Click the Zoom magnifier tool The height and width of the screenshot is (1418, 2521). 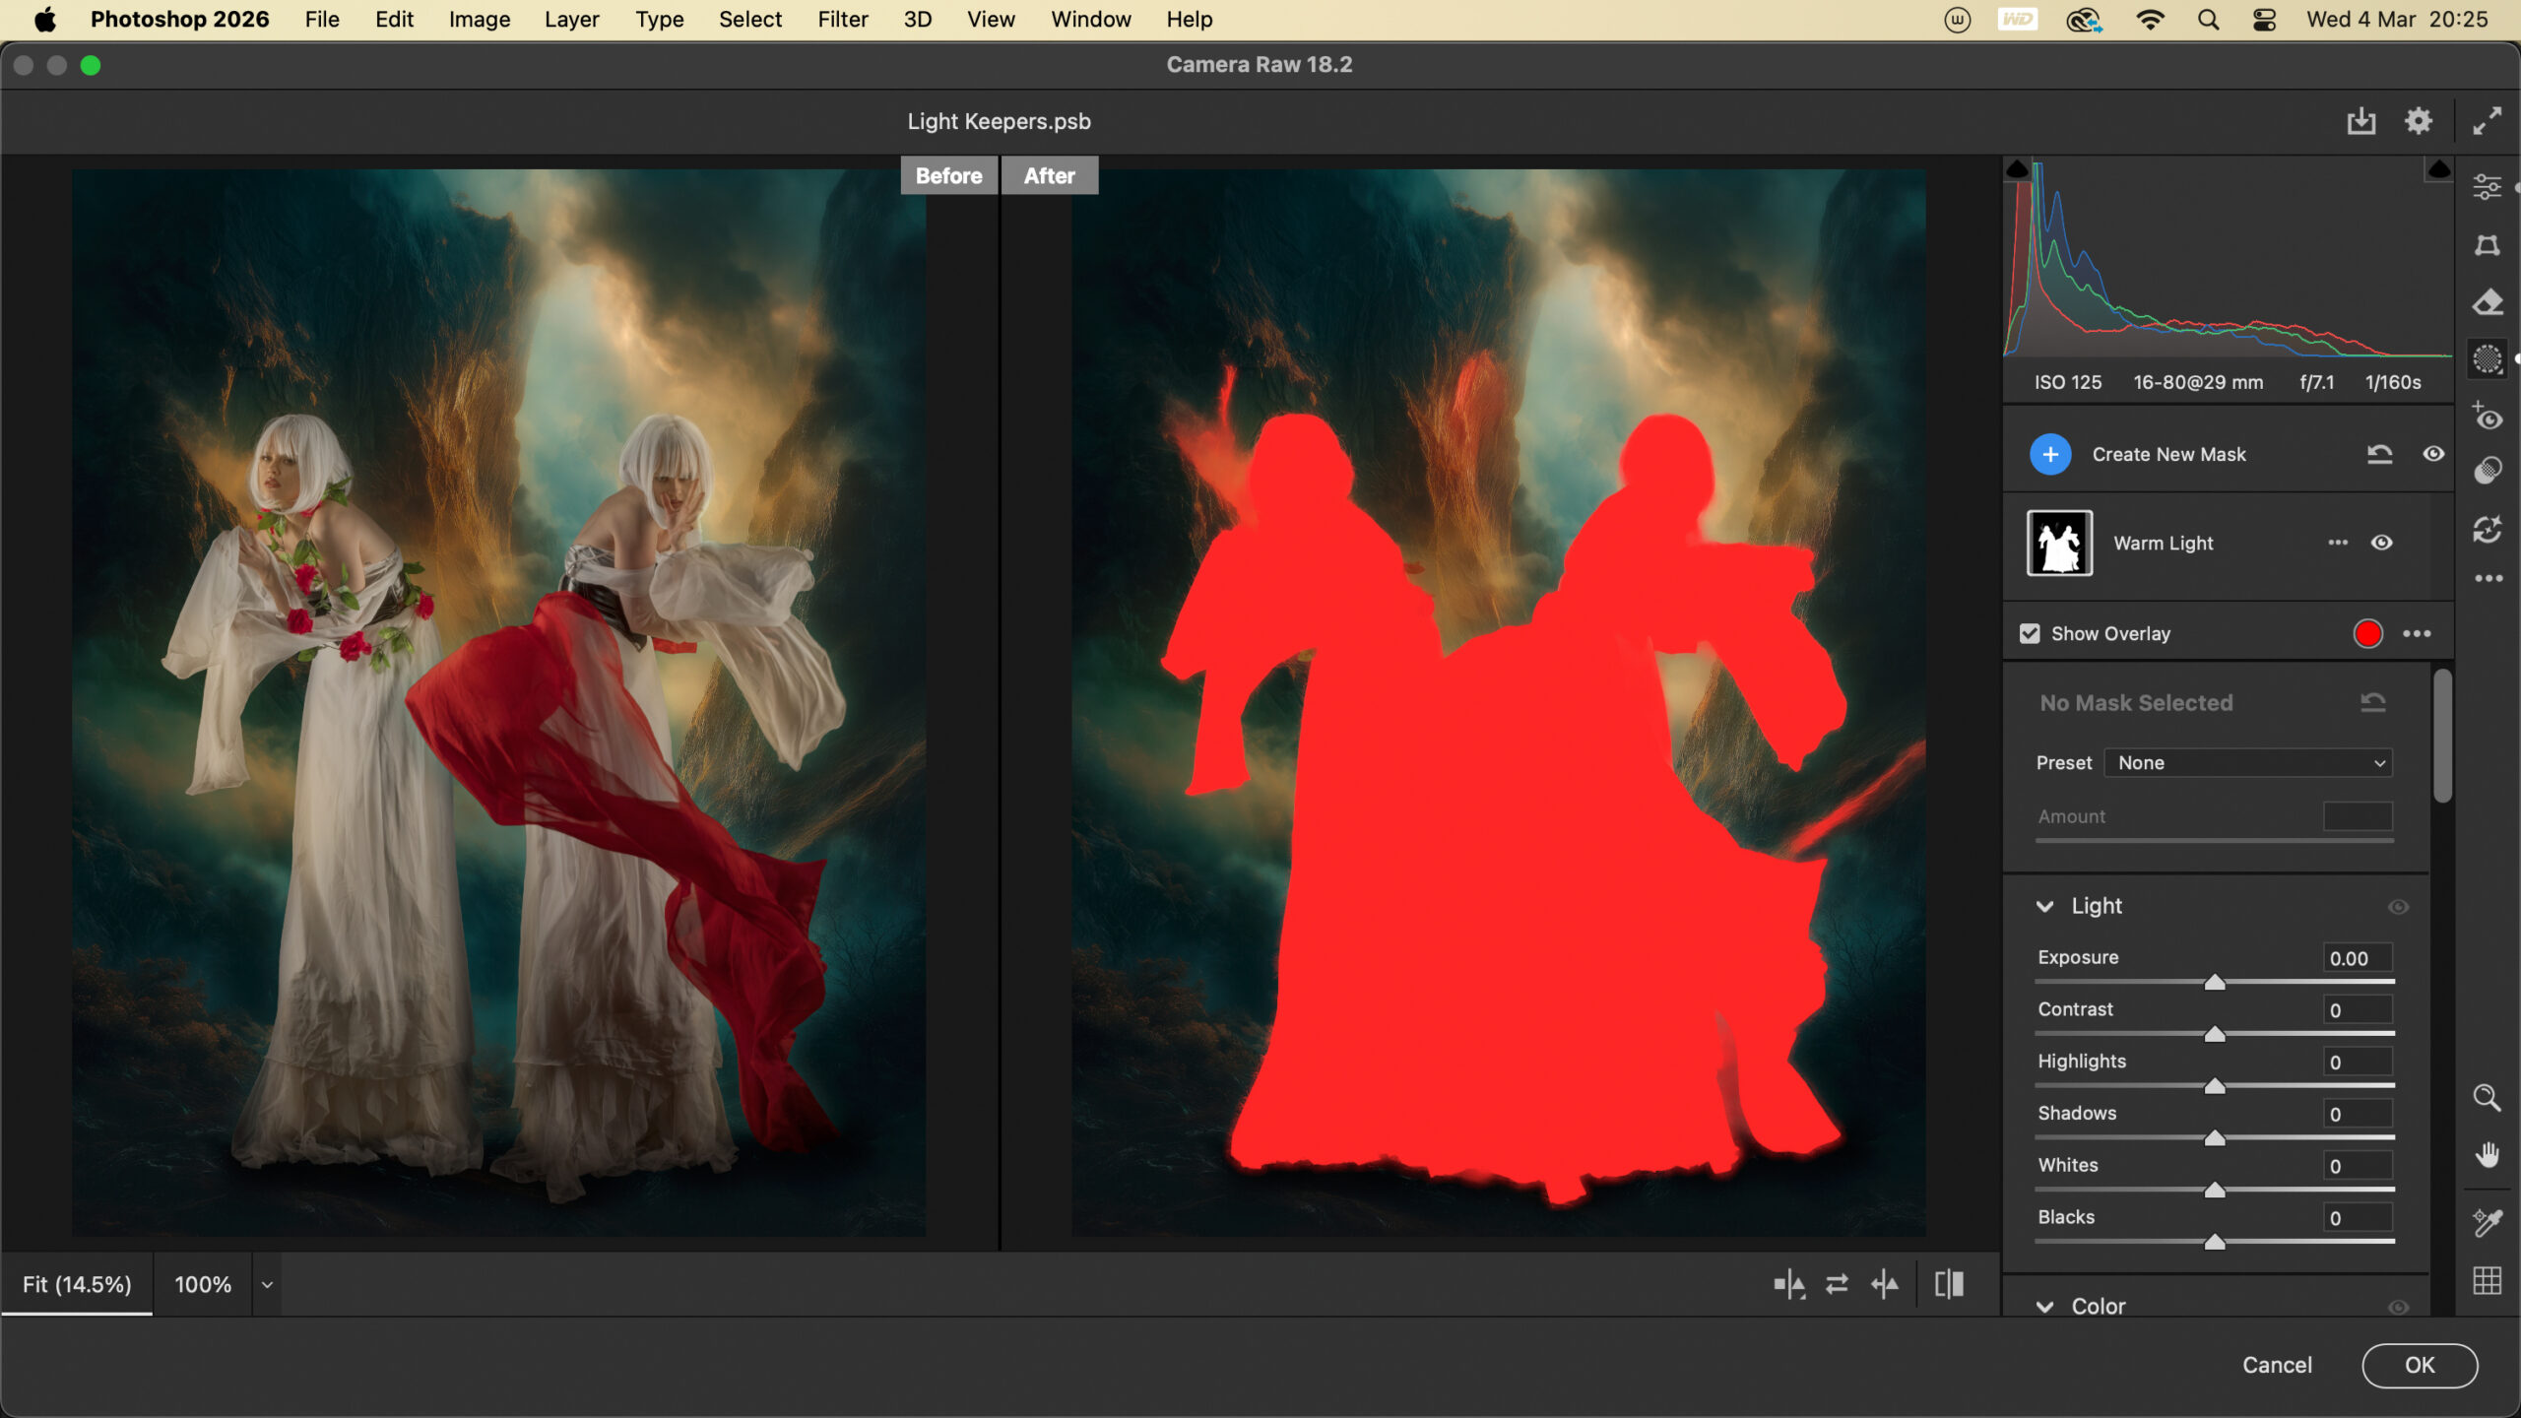tap(2488, 1097)
